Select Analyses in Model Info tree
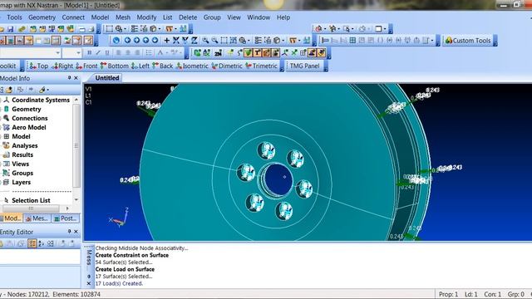Screen dimensions: 532x299 [25, 146]
